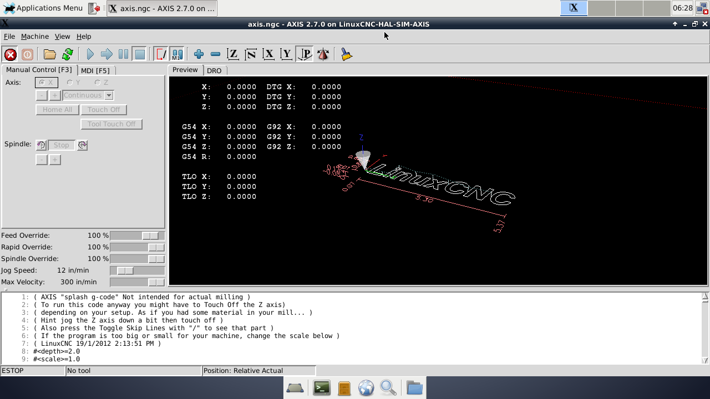Switch to the MDI [F5] tab
Viewport: 710px width, 399px height.
[x=95, y=70]
